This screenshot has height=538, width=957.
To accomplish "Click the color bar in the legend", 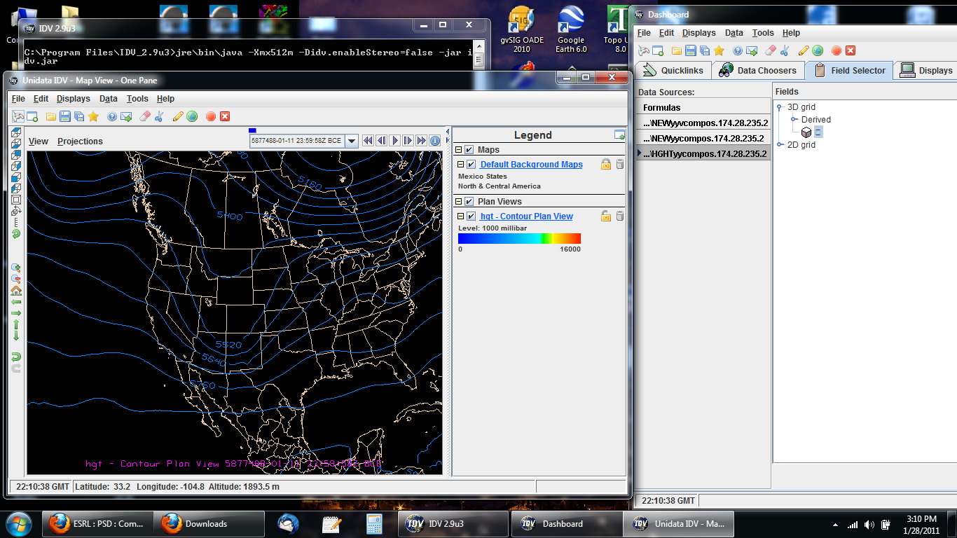I will (519, 238).
